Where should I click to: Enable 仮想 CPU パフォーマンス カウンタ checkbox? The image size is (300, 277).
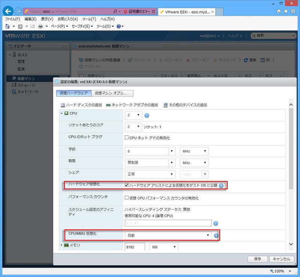point(126,198)
